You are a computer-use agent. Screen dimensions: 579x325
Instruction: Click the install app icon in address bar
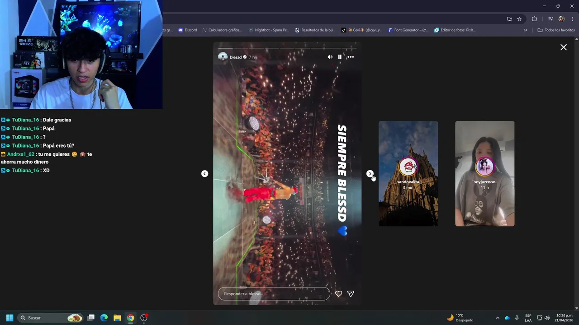509,19
